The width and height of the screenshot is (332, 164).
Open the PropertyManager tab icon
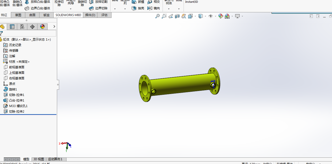coord(12,26)
